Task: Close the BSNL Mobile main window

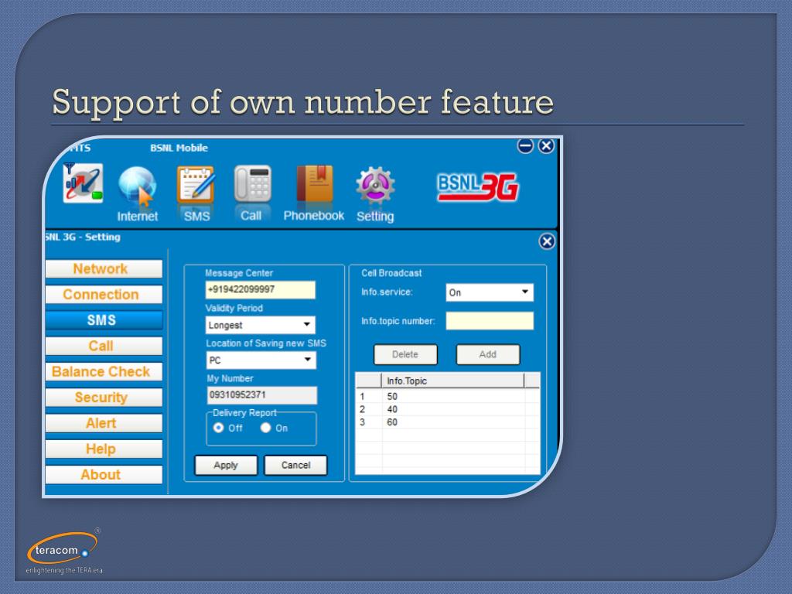Action: (x=546, y=146)
